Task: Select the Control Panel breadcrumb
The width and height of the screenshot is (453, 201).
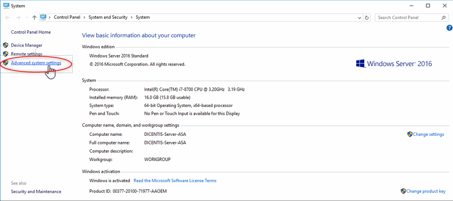Action: [67, 17]
